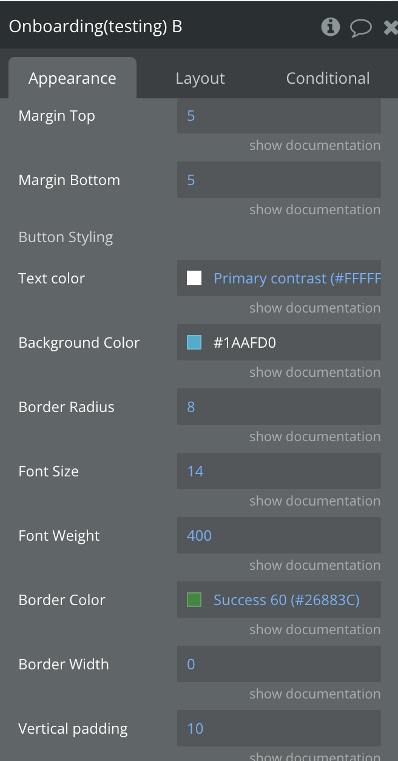The height and width of the screenshot is (761, 398).
Task: Show documentation for Background Color
Action: (x=315, y=373)
